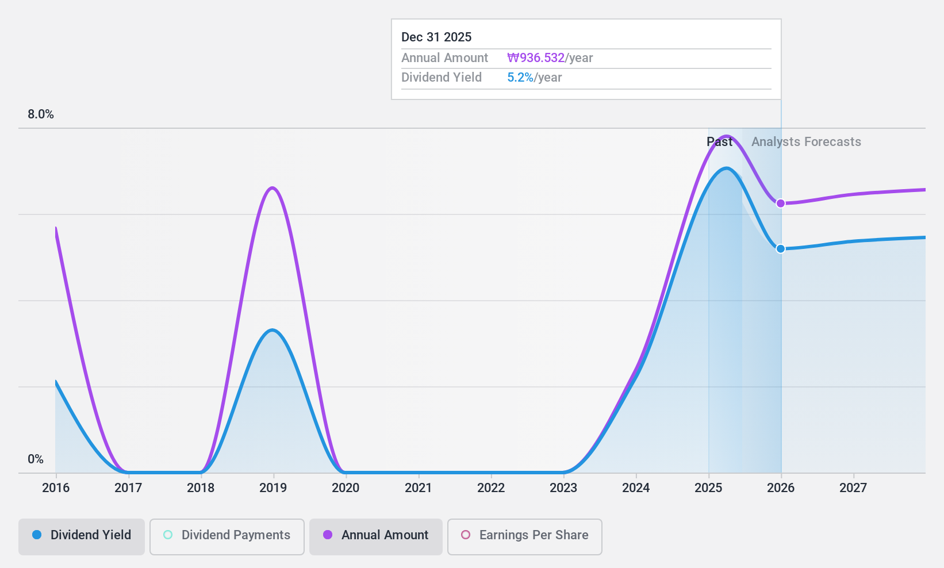Click the 2017 x-axis label
The height and width of the screenshot is (568, 944).
[128, 488]
